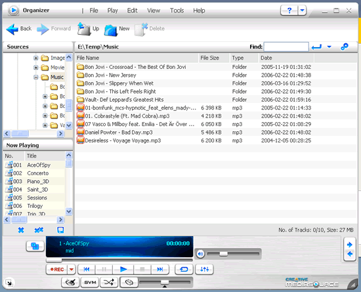This screenshot has height=292, width=361.
Task: Open the blue question mark help button
Action: [289, 10]
